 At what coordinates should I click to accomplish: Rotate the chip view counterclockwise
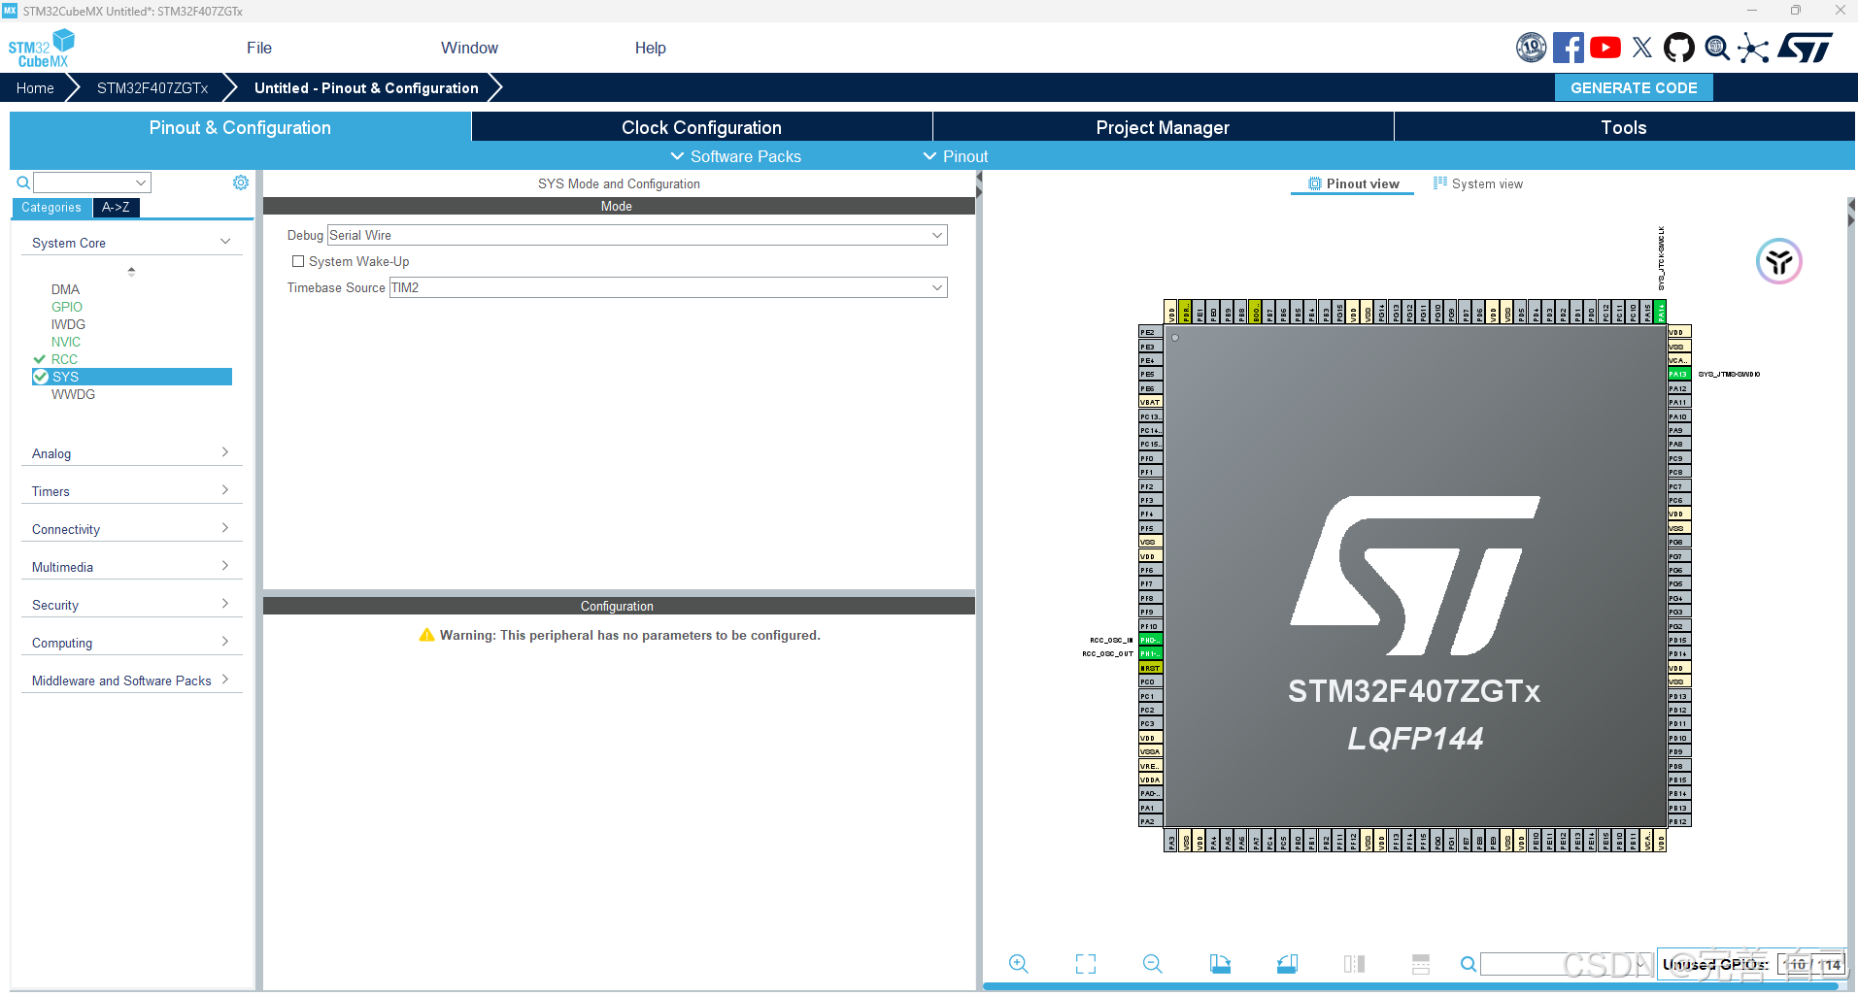1289,964
